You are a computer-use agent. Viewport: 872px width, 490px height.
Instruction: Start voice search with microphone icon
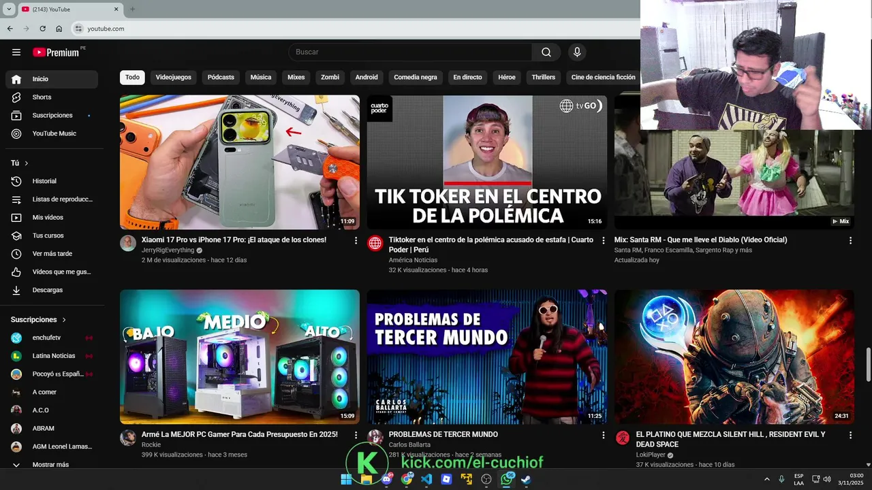pos(577,52)
